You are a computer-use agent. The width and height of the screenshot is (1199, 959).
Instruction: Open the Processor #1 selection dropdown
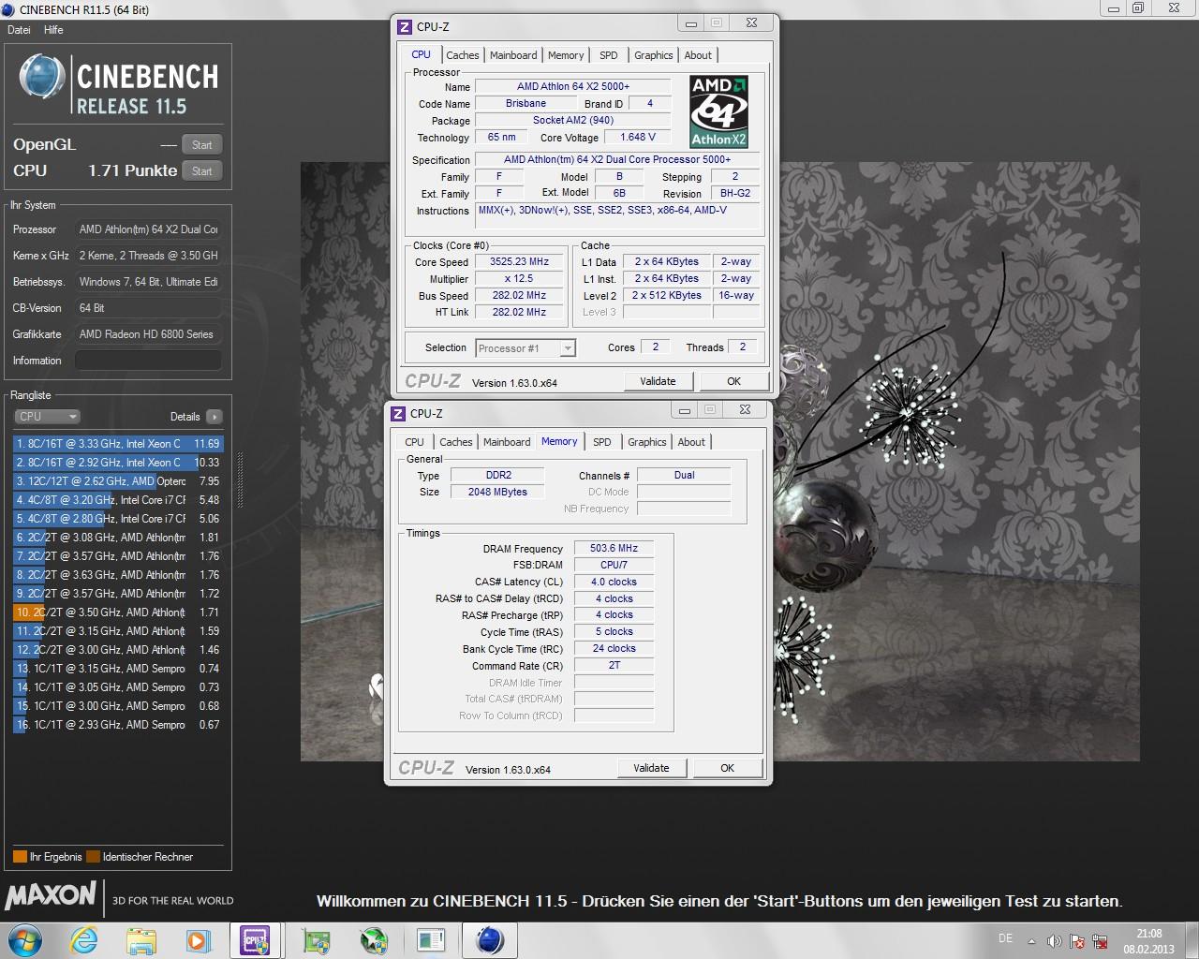pyautogui.click(x=525, y=348)
